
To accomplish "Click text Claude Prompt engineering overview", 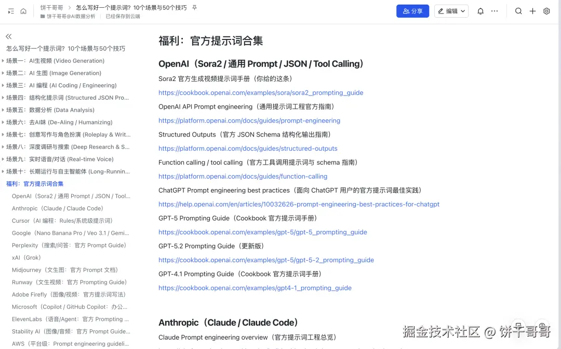I will (248, 337).
